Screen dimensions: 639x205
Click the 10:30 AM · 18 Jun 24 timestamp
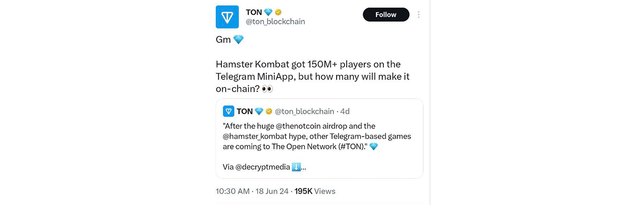tap(253, 191)
